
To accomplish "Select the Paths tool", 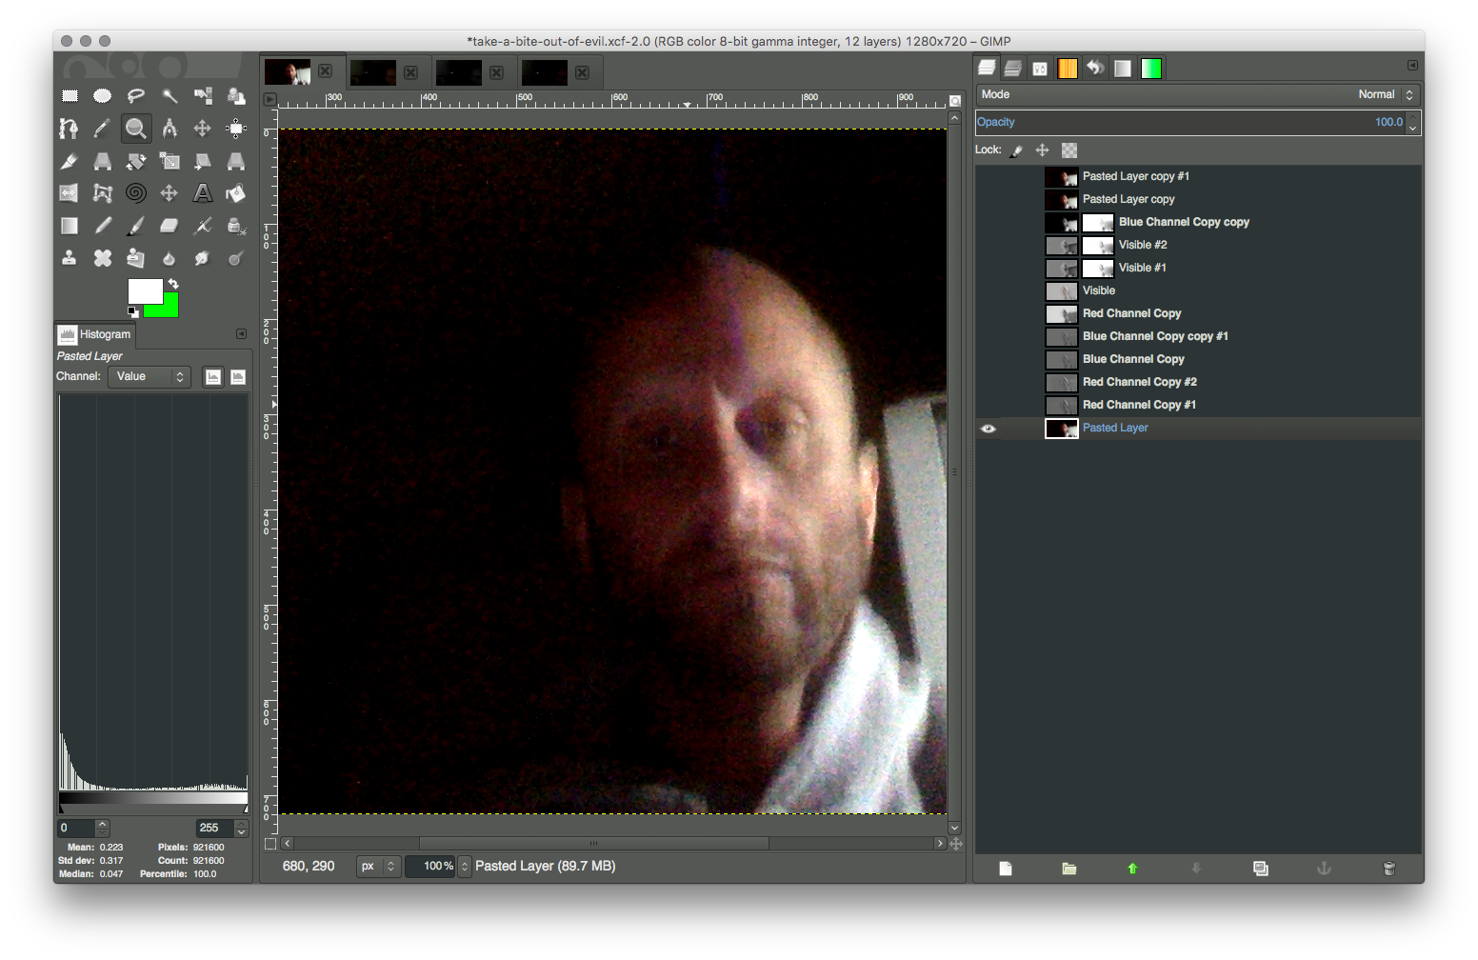I will 70,128.
